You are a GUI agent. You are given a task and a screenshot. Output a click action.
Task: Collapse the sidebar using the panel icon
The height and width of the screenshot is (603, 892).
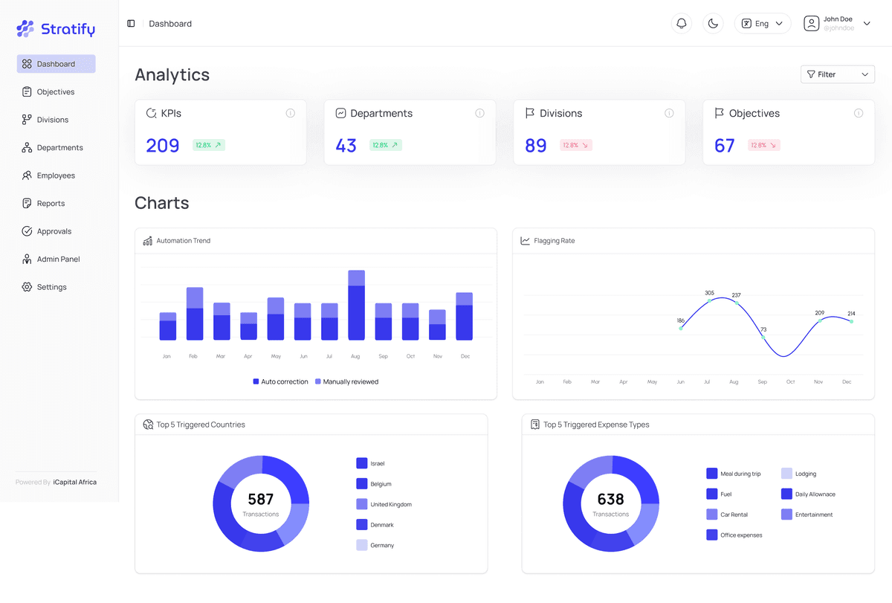131,23
